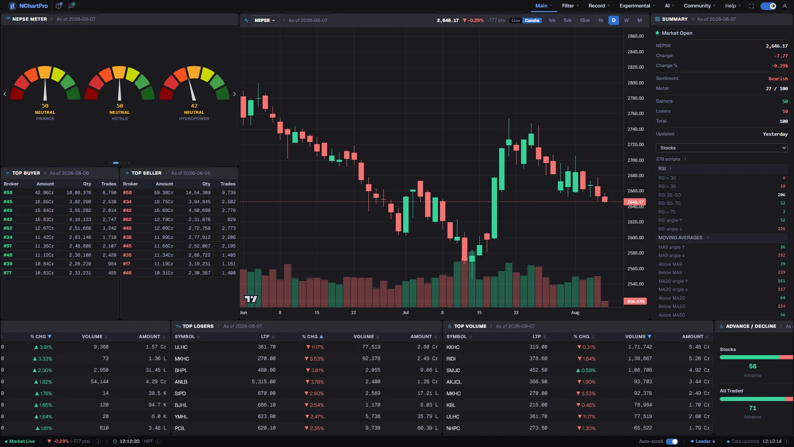Enter fullscreen mode via the expand icon
This screenshot has height=447, width=794.
[751, 6]
